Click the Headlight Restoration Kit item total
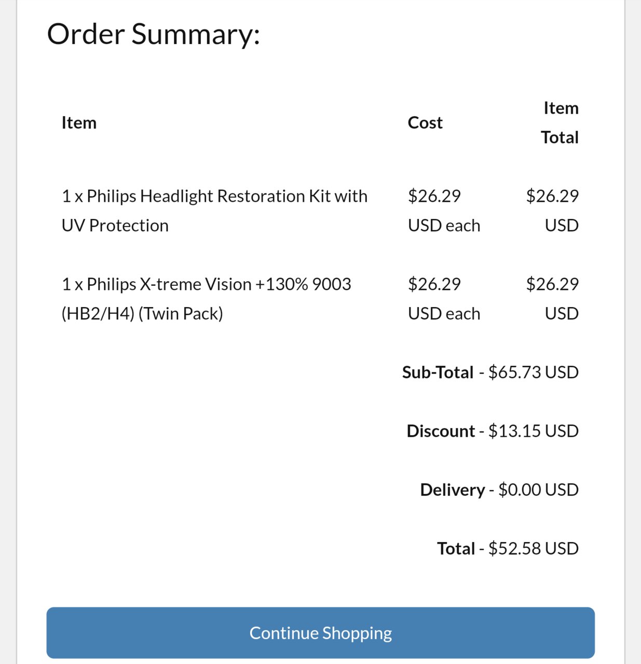 pyautogui.click(x=552, y=211)
